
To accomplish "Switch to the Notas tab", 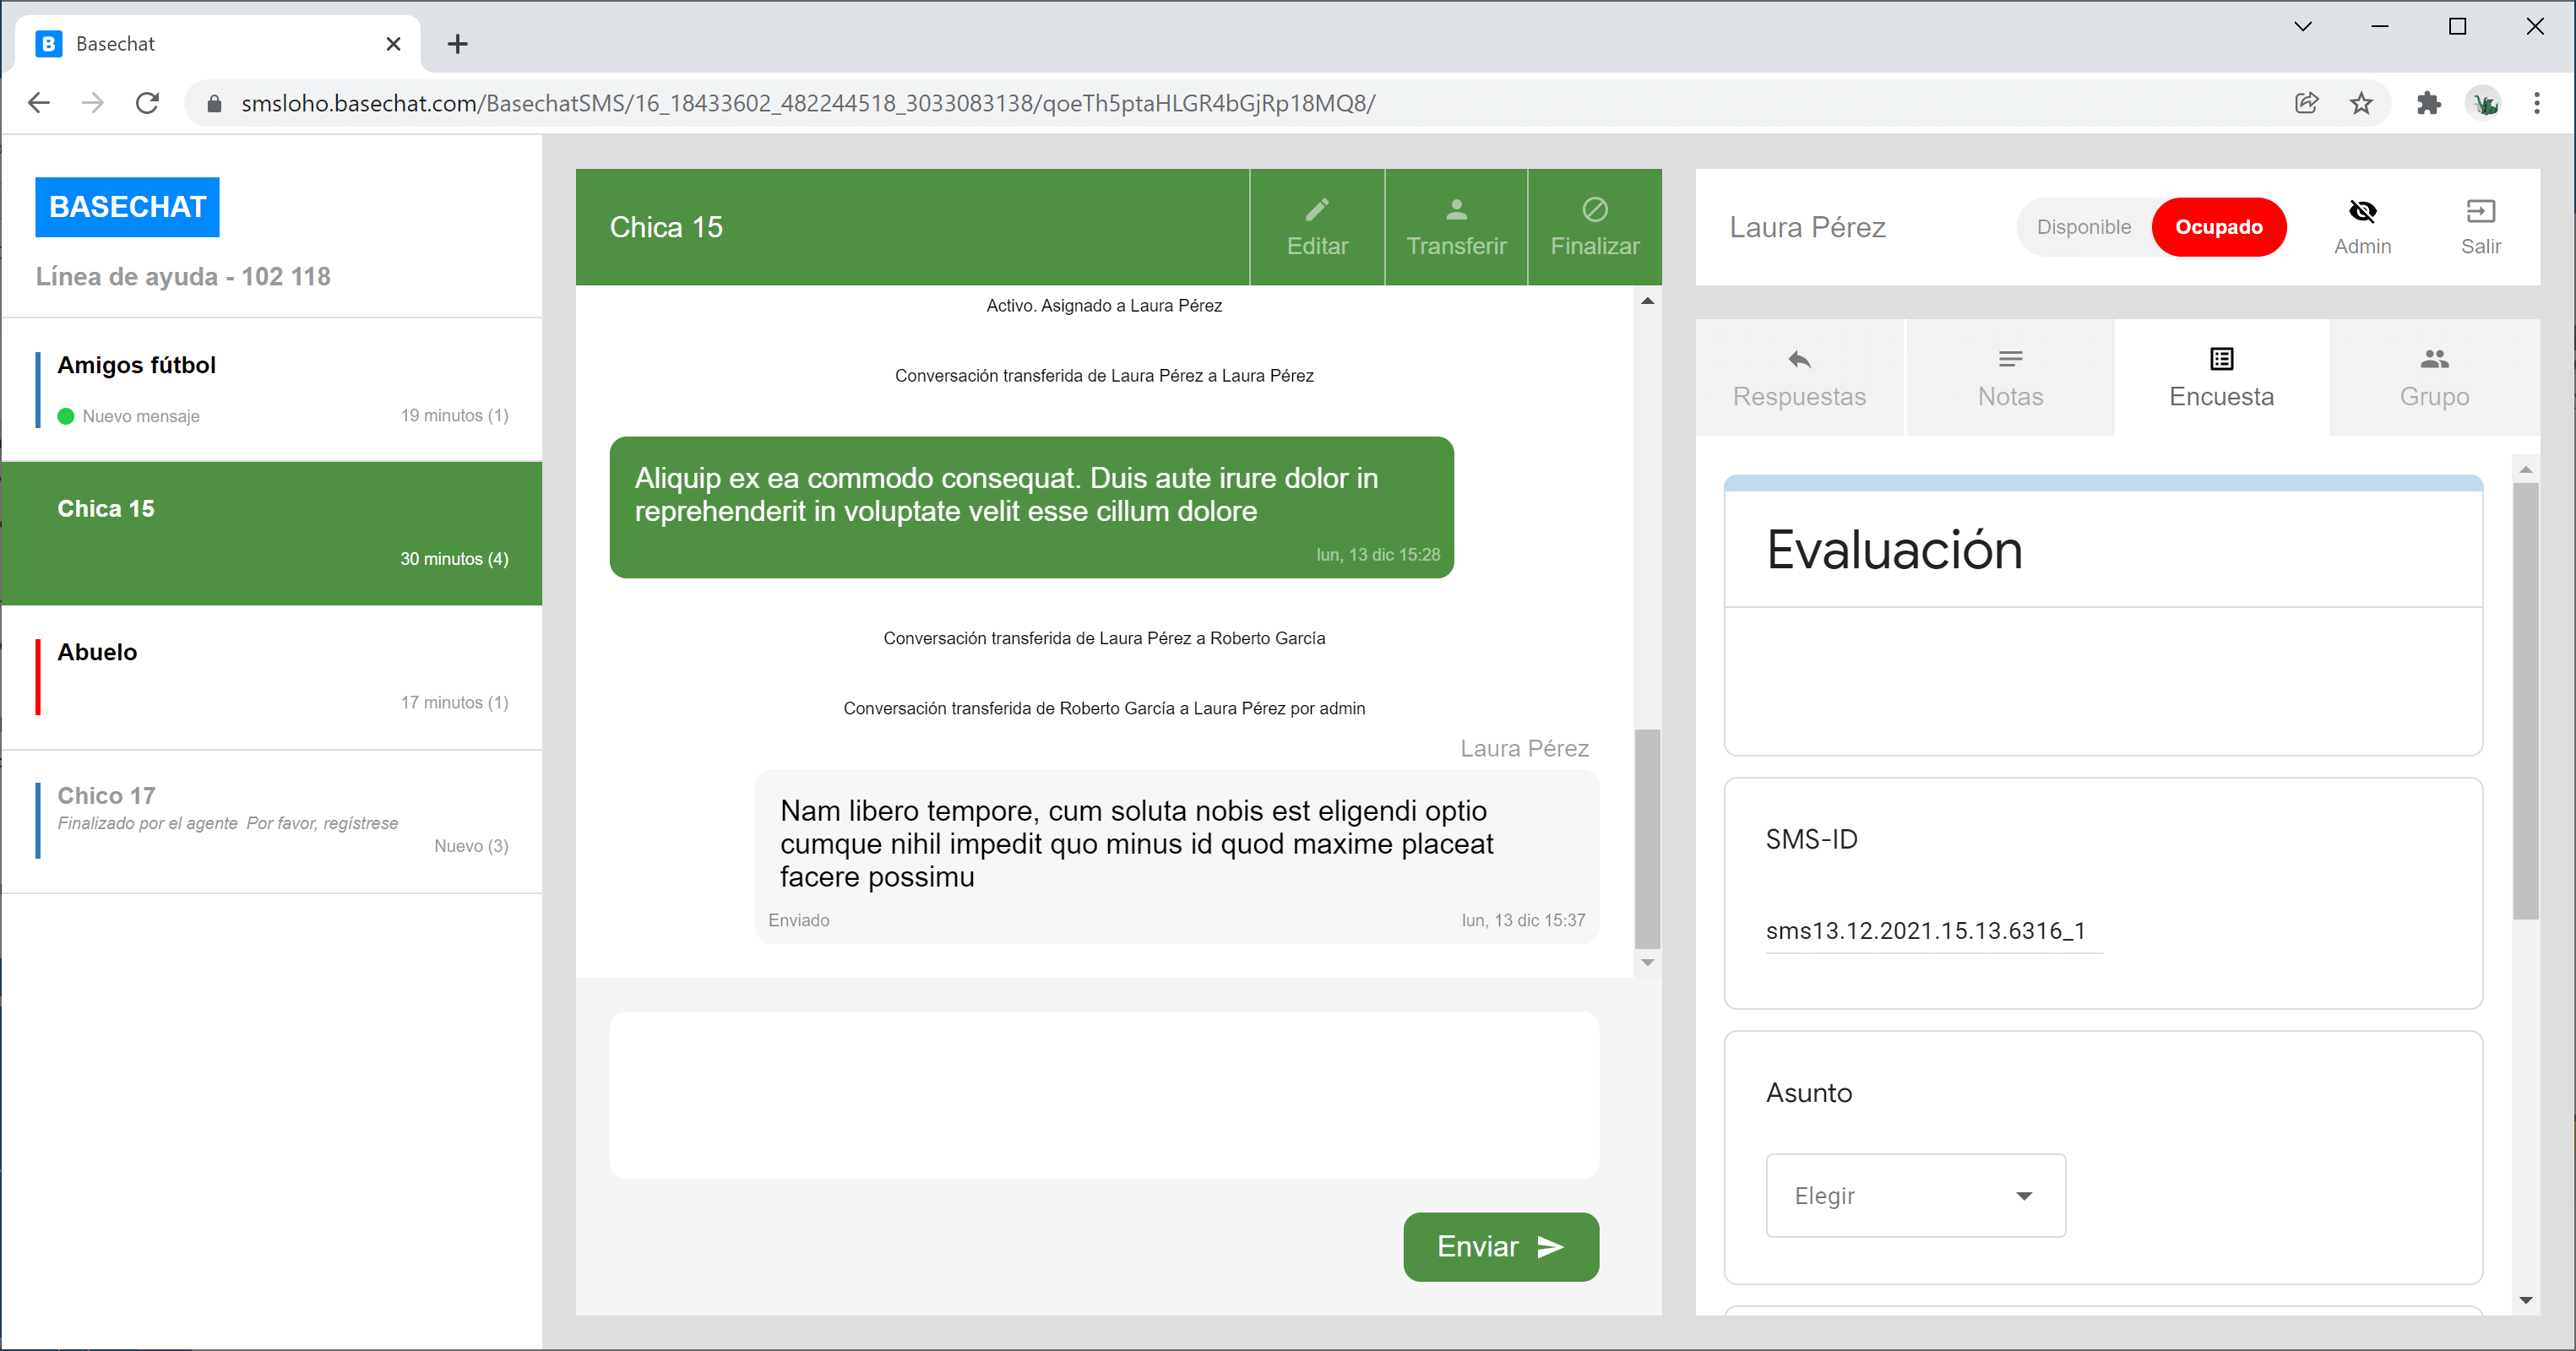I will pyautogui.click(x=2009, y=378).
